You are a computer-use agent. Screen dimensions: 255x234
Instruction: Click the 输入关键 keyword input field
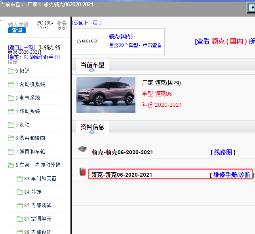point(18,25)
